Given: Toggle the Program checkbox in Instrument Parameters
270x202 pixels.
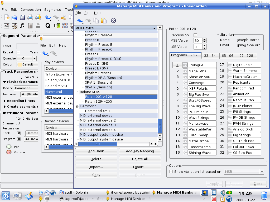Looking at the screenshot, I should 19,139.
